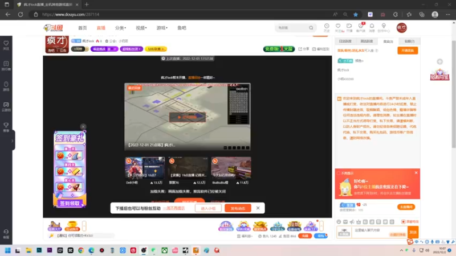Click the purple 幅度挑战 badge
The width and height of the screenshot is (456, 256).
(x=104, y=49)
